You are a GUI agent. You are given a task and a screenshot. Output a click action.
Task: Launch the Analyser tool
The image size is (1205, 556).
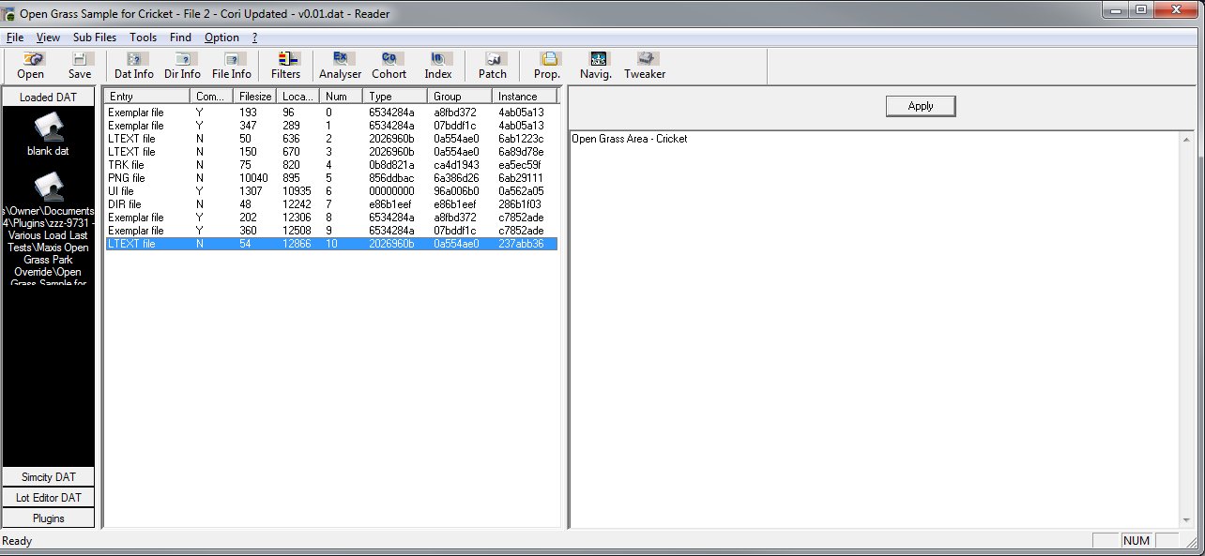(340, 66)
